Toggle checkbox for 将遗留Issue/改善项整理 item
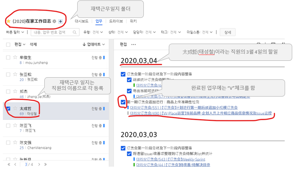 coord(129,154)
